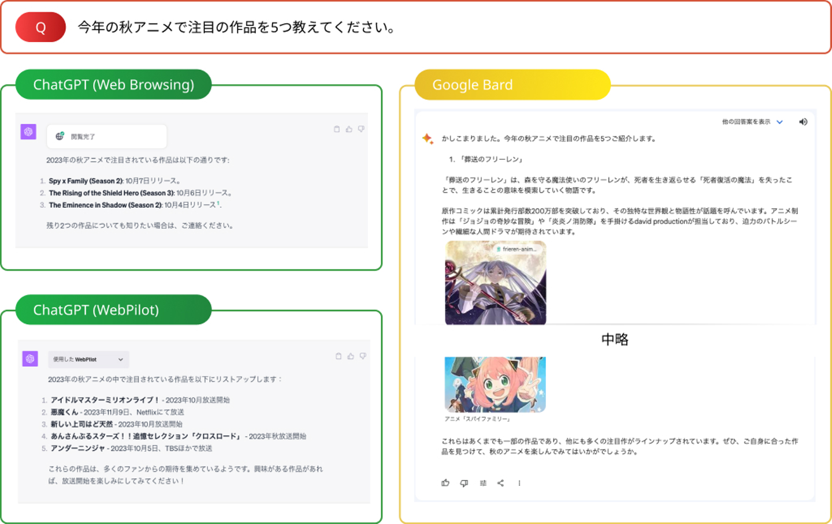Select the 'アイドルマスターミリオンライブ！' list row
832x524 pixels.
136,400
